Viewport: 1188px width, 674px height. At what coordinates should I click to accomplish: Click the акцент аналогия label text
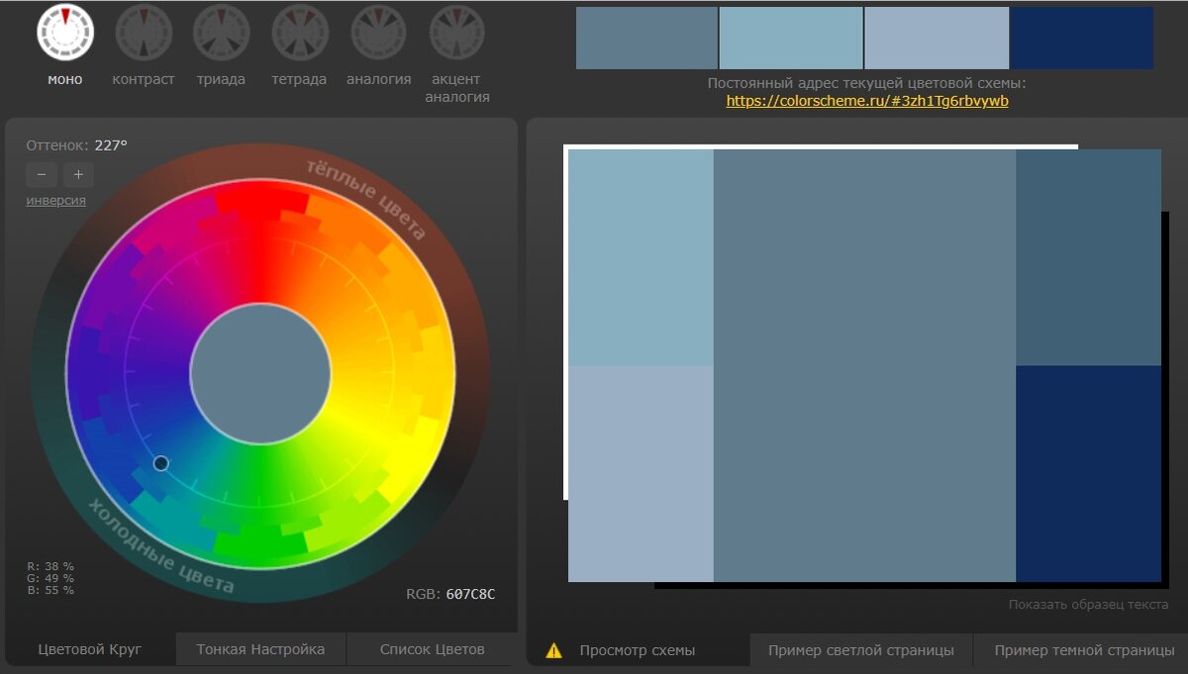[x=457, y=88]
